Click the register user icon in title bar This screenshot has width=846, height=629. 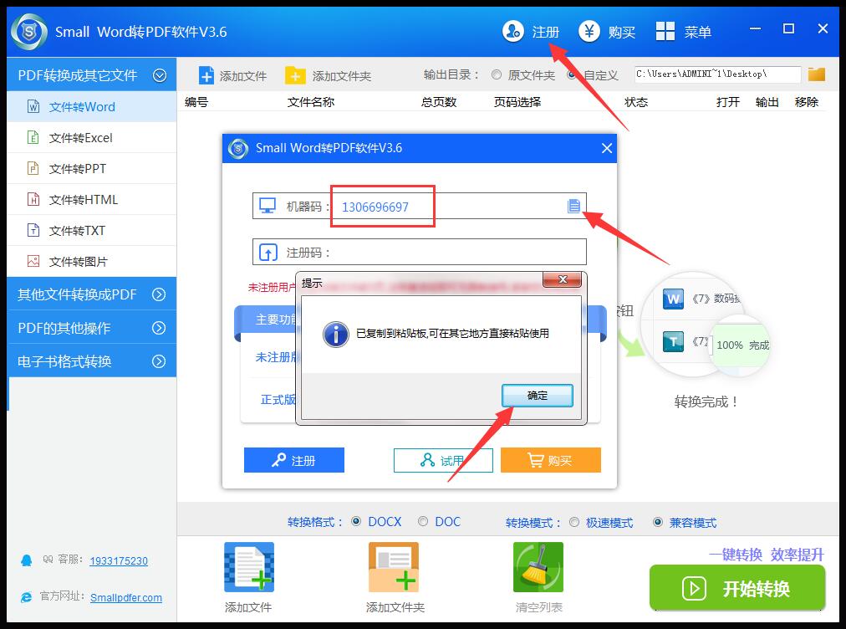pyautogui.click(x=512, y=32)
